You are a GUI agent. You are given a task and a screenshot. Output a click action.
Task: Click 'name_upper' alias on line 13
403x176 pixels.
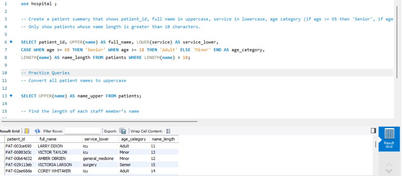(90, 96)
